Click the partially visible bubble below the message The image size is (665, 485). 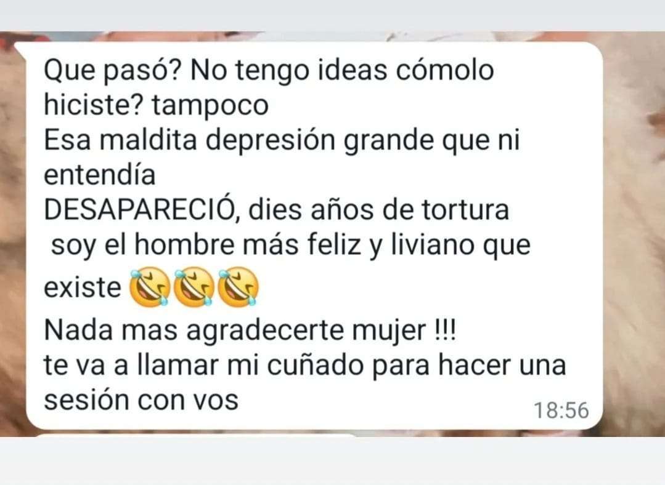(x=195, y=435)
